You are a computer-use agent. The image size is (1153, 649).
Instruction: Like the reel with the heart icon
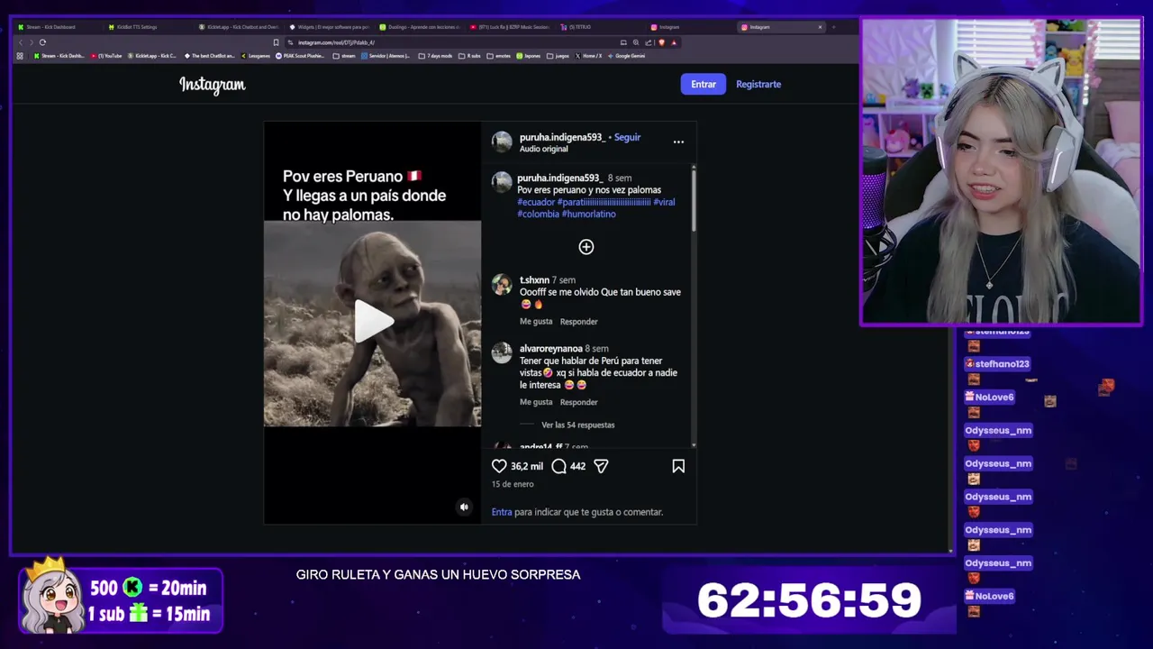[499, 466]
